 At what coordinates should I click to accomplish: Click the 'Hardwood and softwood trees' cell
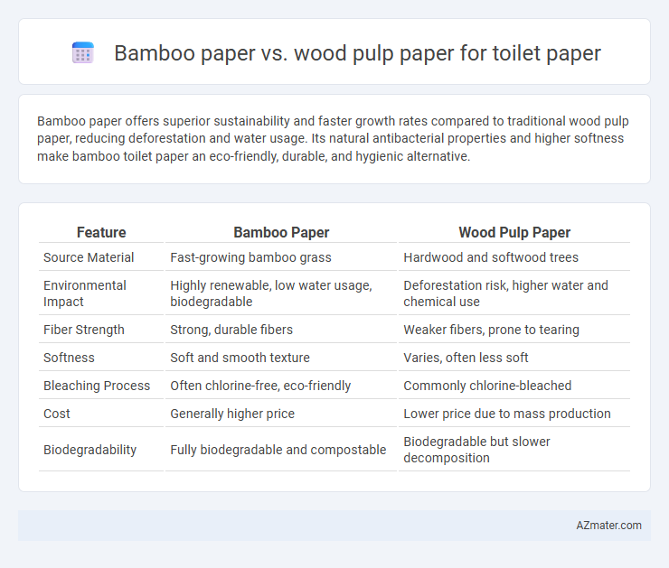(x=514, y=257)
